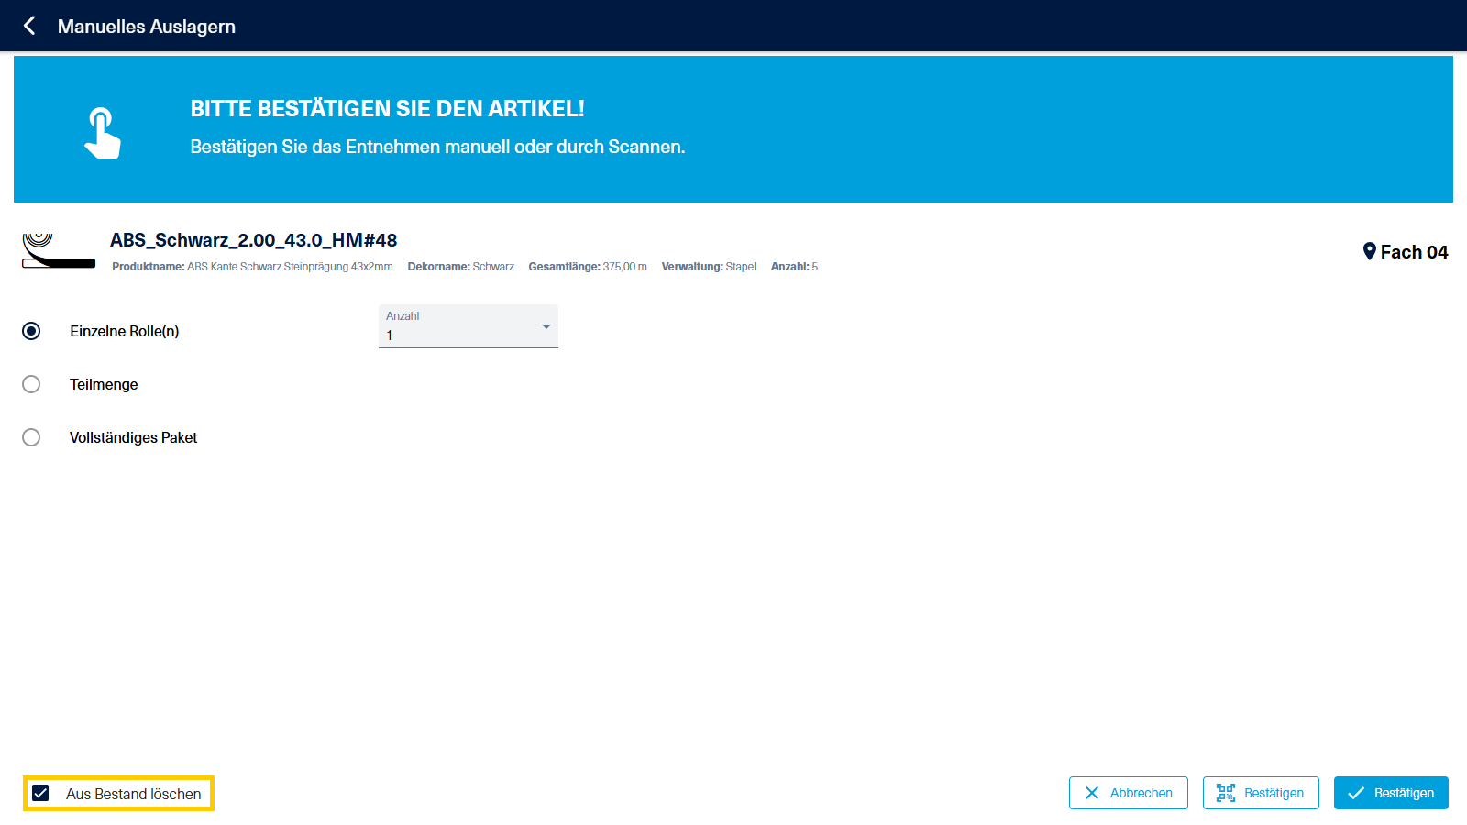
Task: Click the location pin icon beside Fach 04
Action: (x=1369, y=251)
